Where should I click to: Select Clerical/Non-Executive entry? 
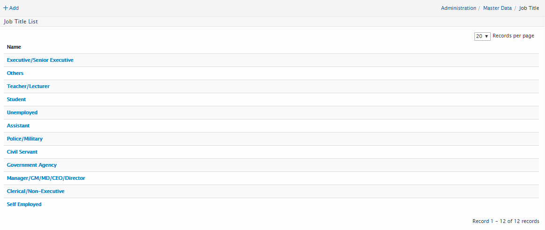point(36,191)
